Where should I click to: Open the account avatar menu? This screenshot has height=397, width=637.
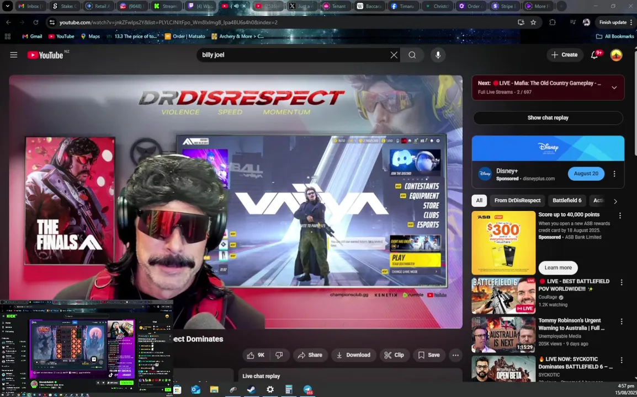616,55
